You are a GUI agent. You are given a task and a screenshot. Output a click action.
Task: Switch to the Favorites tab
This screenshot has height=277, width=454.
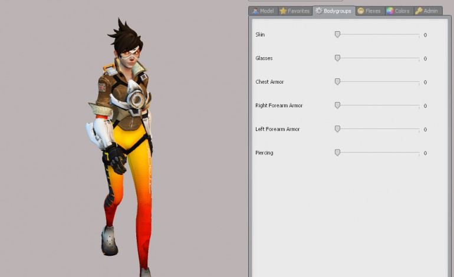click(294, 11)
